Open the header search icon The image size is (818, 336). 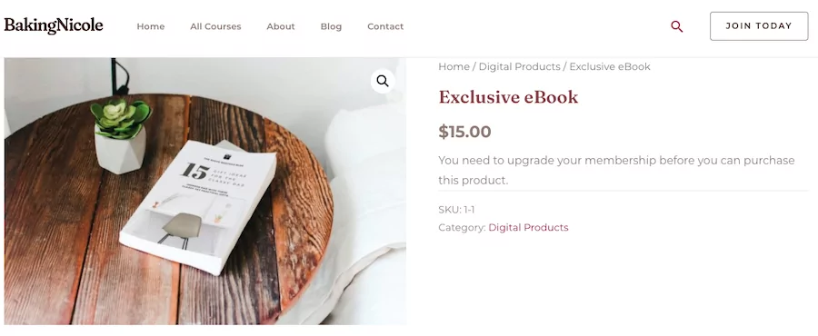point(676,26)
